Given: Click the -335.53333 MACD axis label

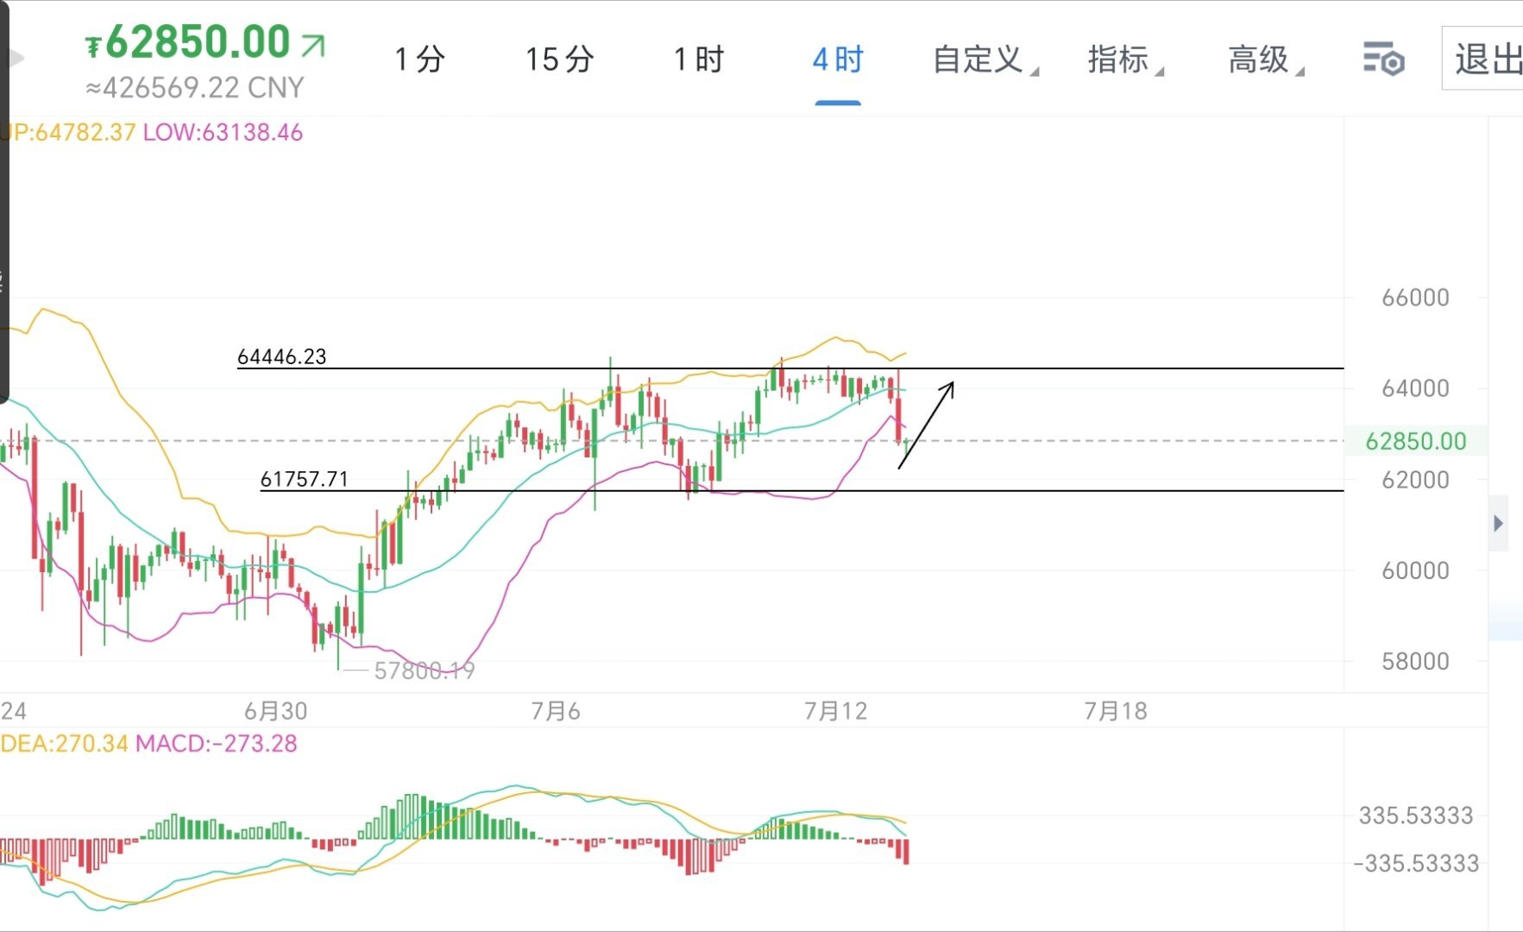Looking at the screenshot, I should [x=1415, y=863].
